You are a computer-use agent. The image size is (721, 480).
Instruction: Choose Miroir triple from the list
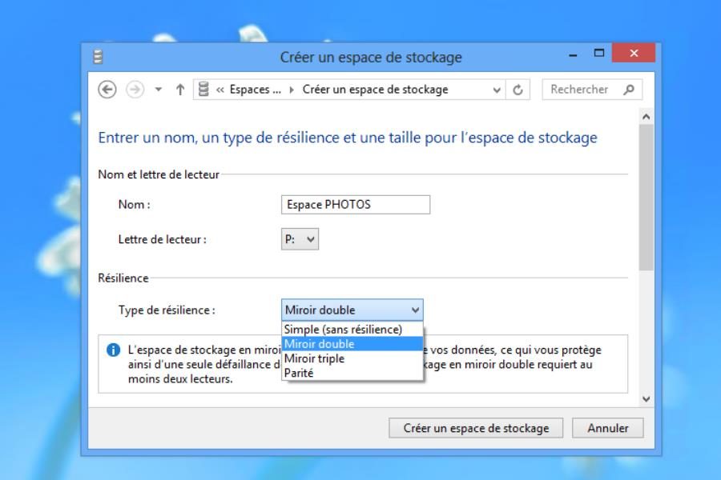(x=314, y=358)
